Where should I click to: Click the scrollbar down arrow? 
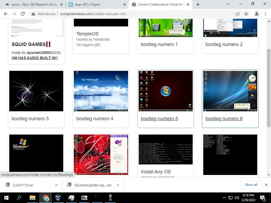pyautogui.click(x=269, y=175)
